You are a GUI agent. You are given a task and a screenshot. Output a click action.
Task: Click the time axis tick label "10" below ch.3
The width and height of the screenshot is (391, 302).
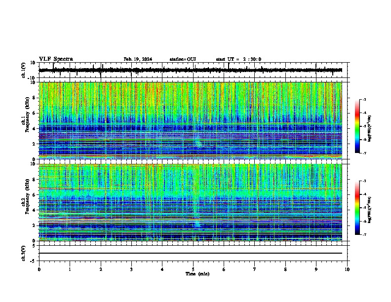[347, 269]
